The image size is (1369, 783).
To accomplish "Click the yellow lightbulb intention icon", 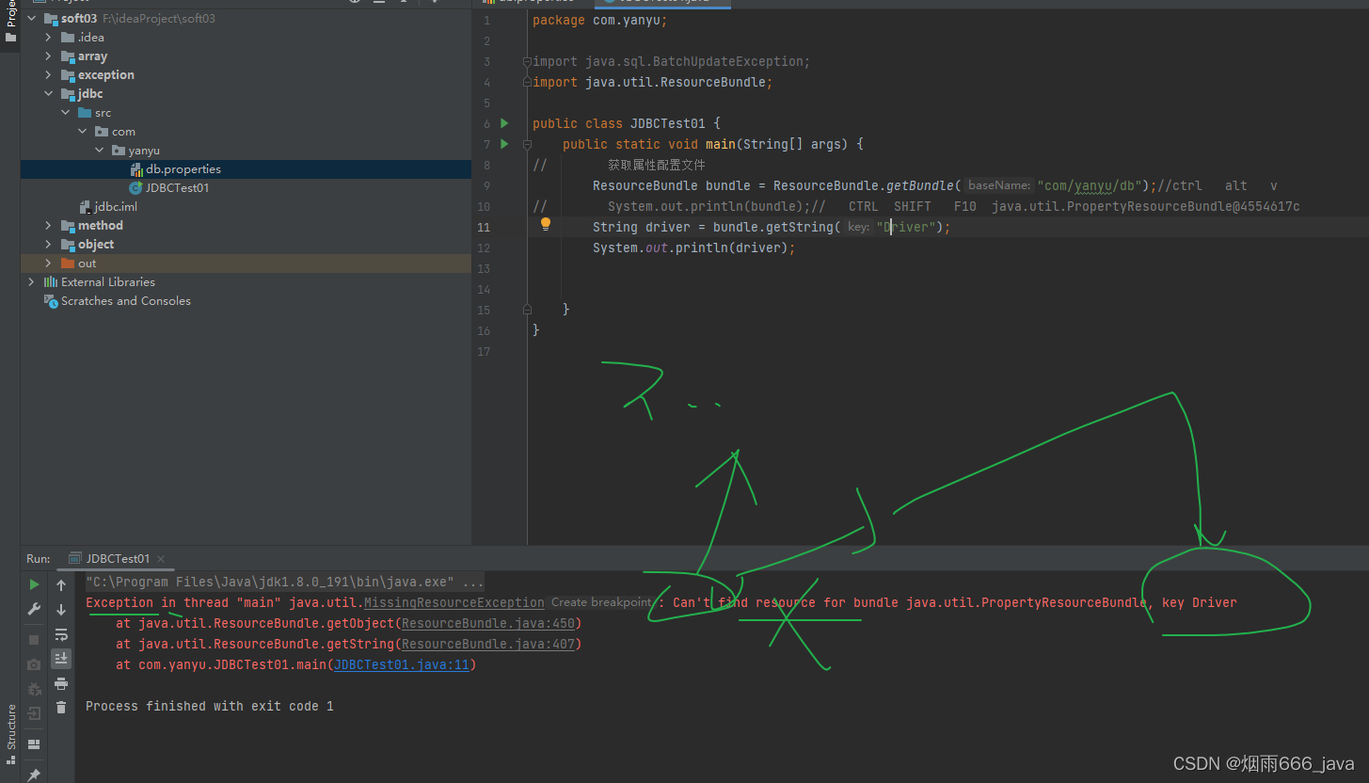I will pyautogui.click(x=545, y=225).
